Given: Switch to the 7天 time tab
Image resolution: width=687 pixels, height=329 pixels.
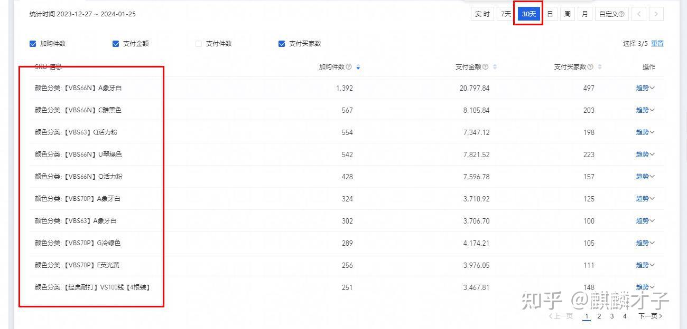Looking at the screenshot, I should (x=506, y=14).
